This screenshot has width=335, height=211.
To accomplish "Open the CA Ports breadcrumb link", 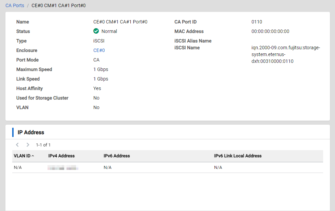I will pyautogui.click(x=15, y=6).
